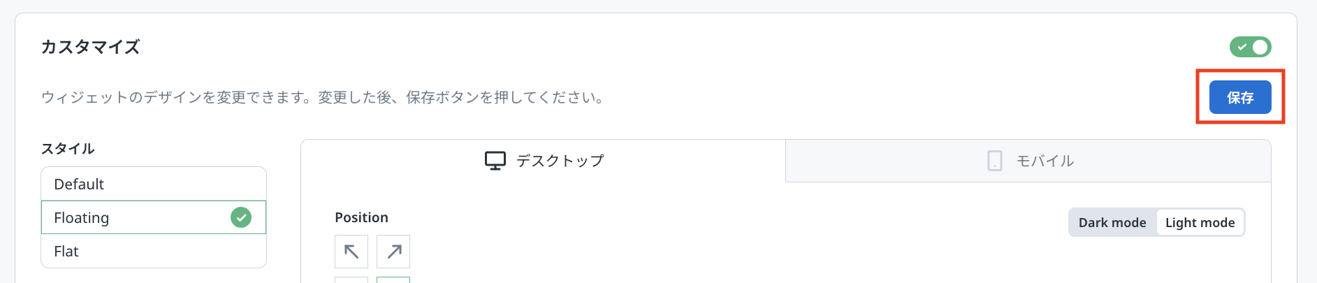Disable the カスタマイズ toggle switch

click(1250, 47)
